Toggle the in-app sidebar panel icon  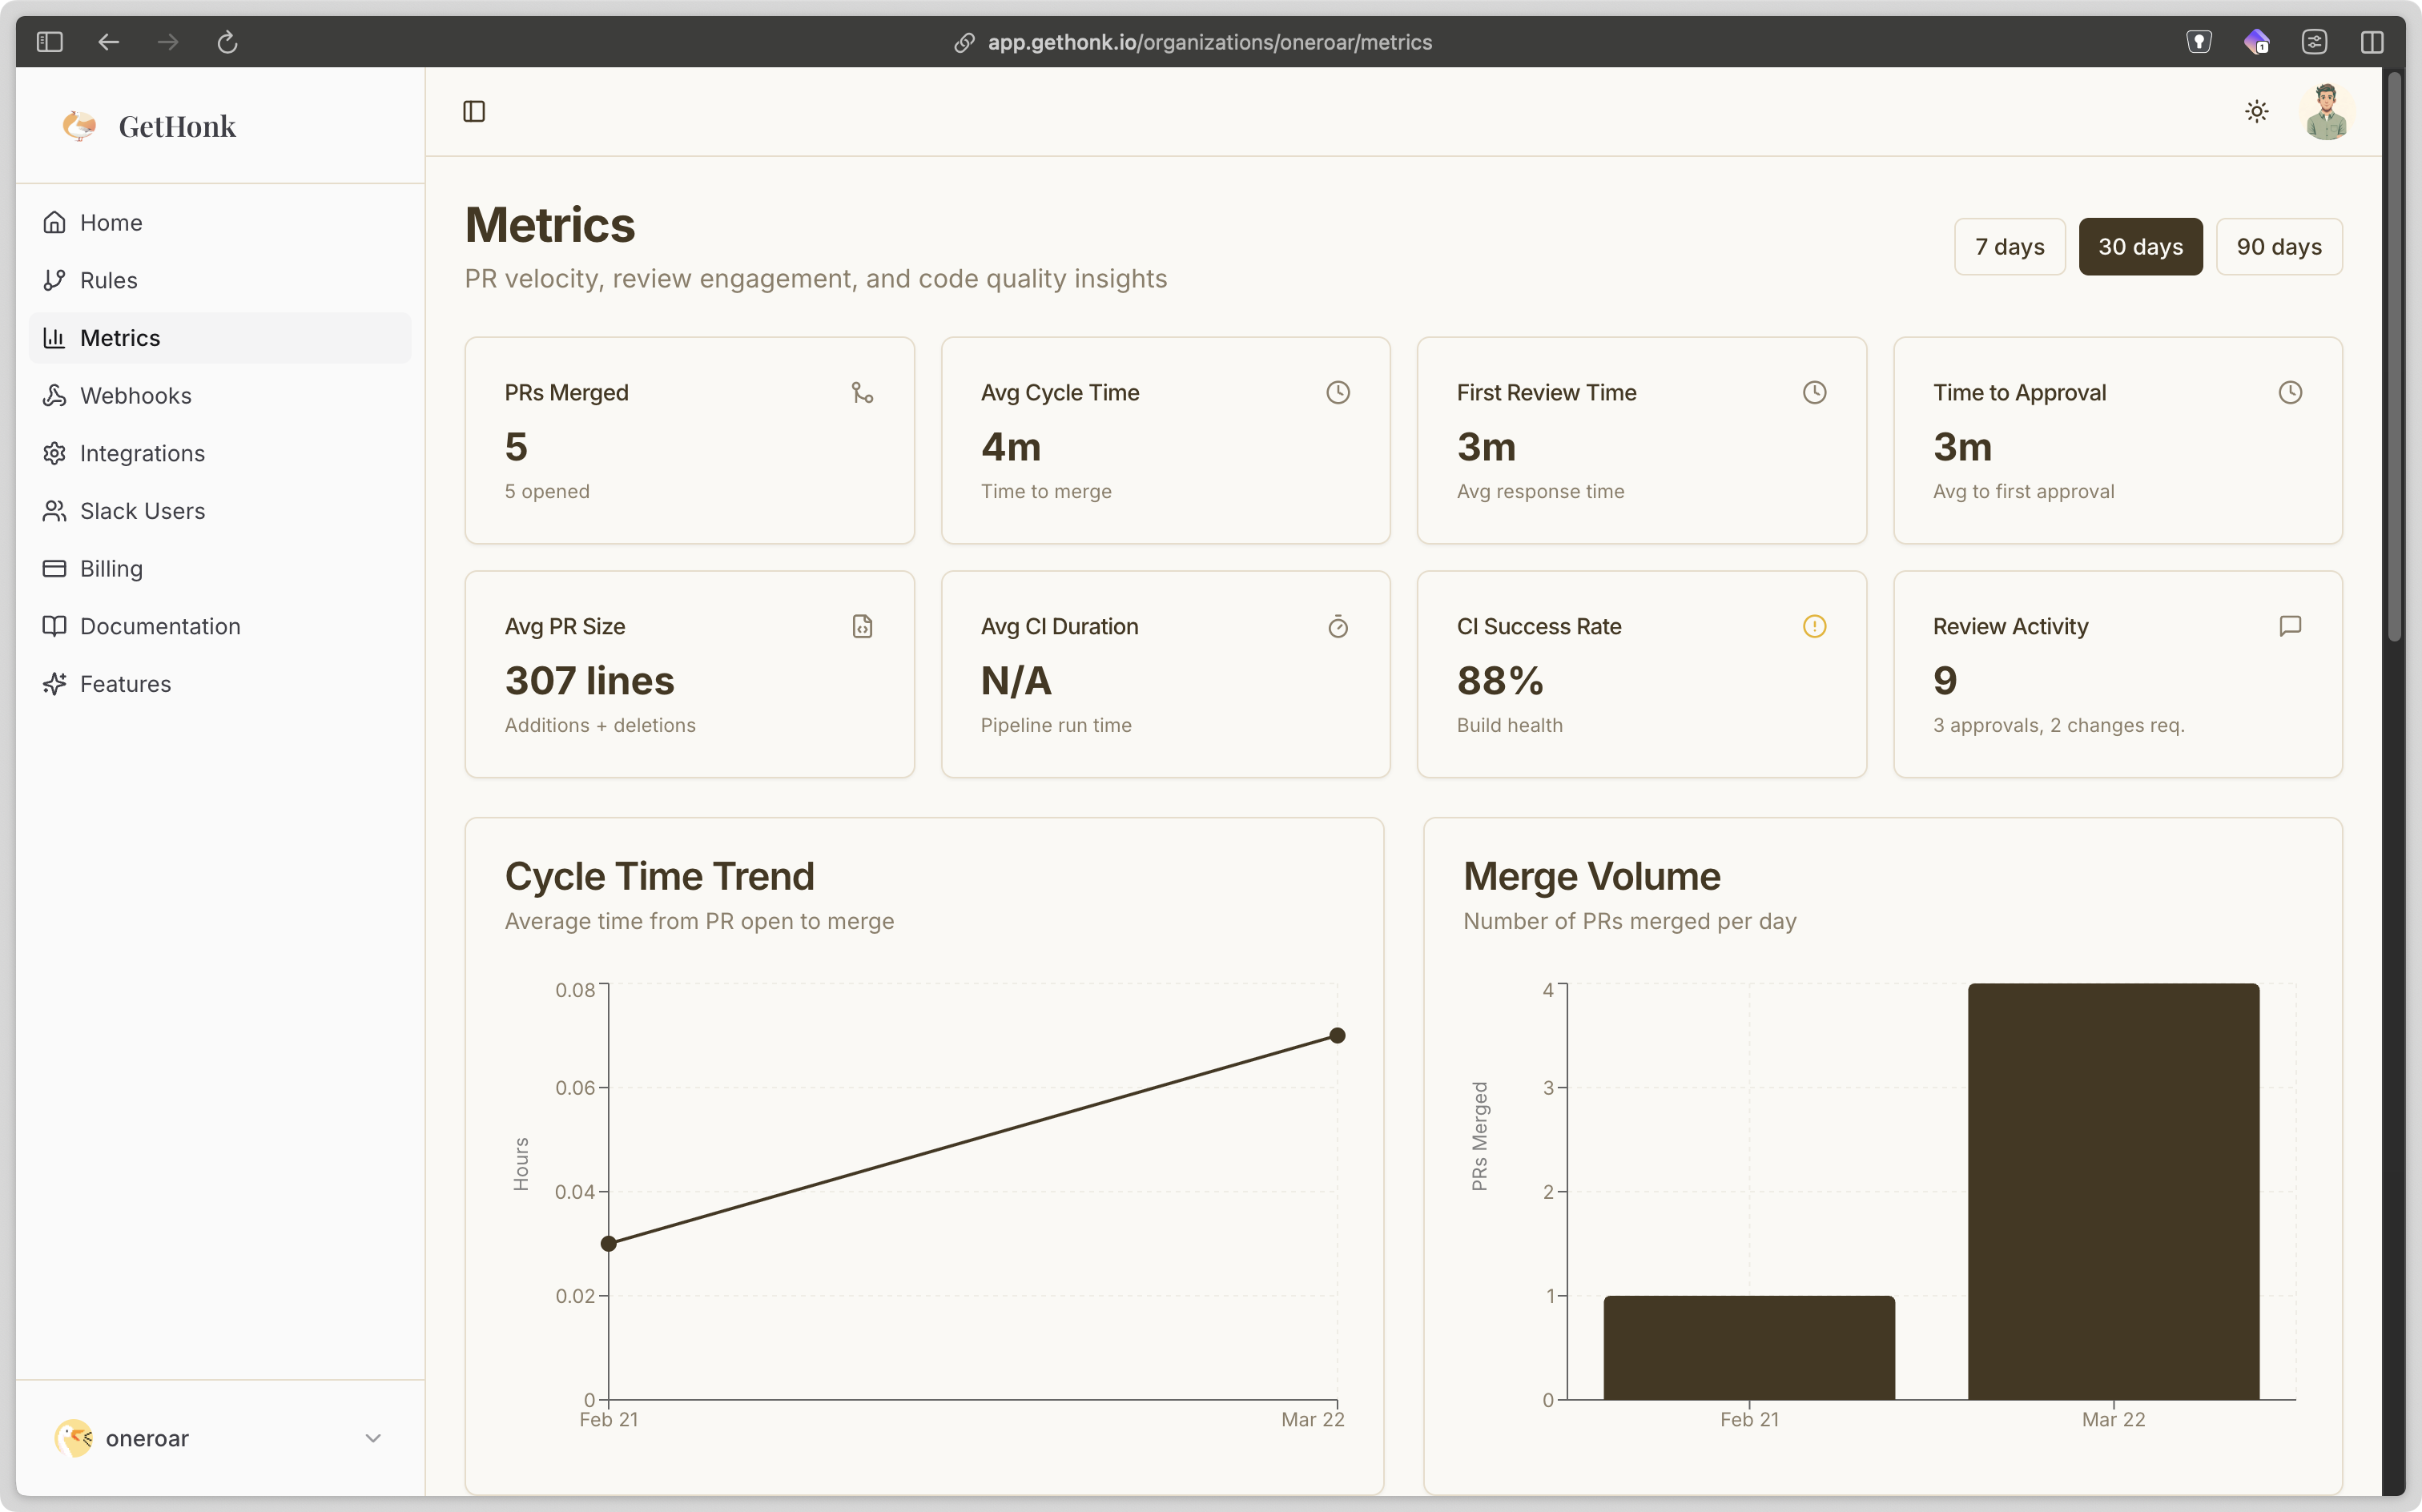coord(474,111)
